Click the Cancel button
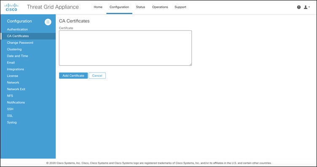 pyautogui.click(x=97, y=75)
